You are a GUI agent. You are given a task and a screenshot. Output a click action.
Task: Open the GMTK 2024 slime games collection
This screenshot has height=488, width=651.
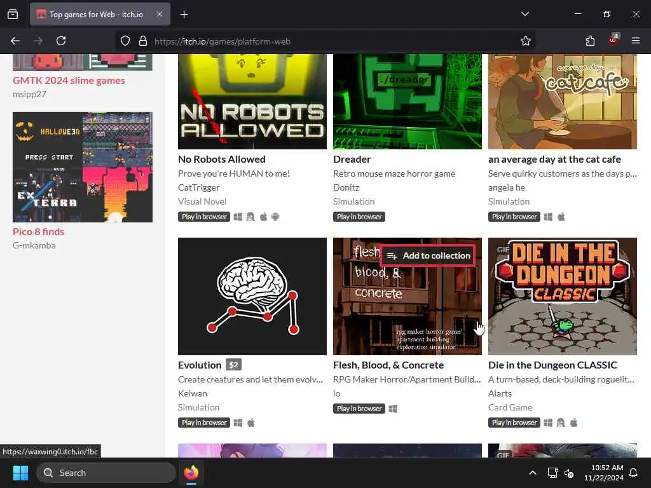coord(69,81)
